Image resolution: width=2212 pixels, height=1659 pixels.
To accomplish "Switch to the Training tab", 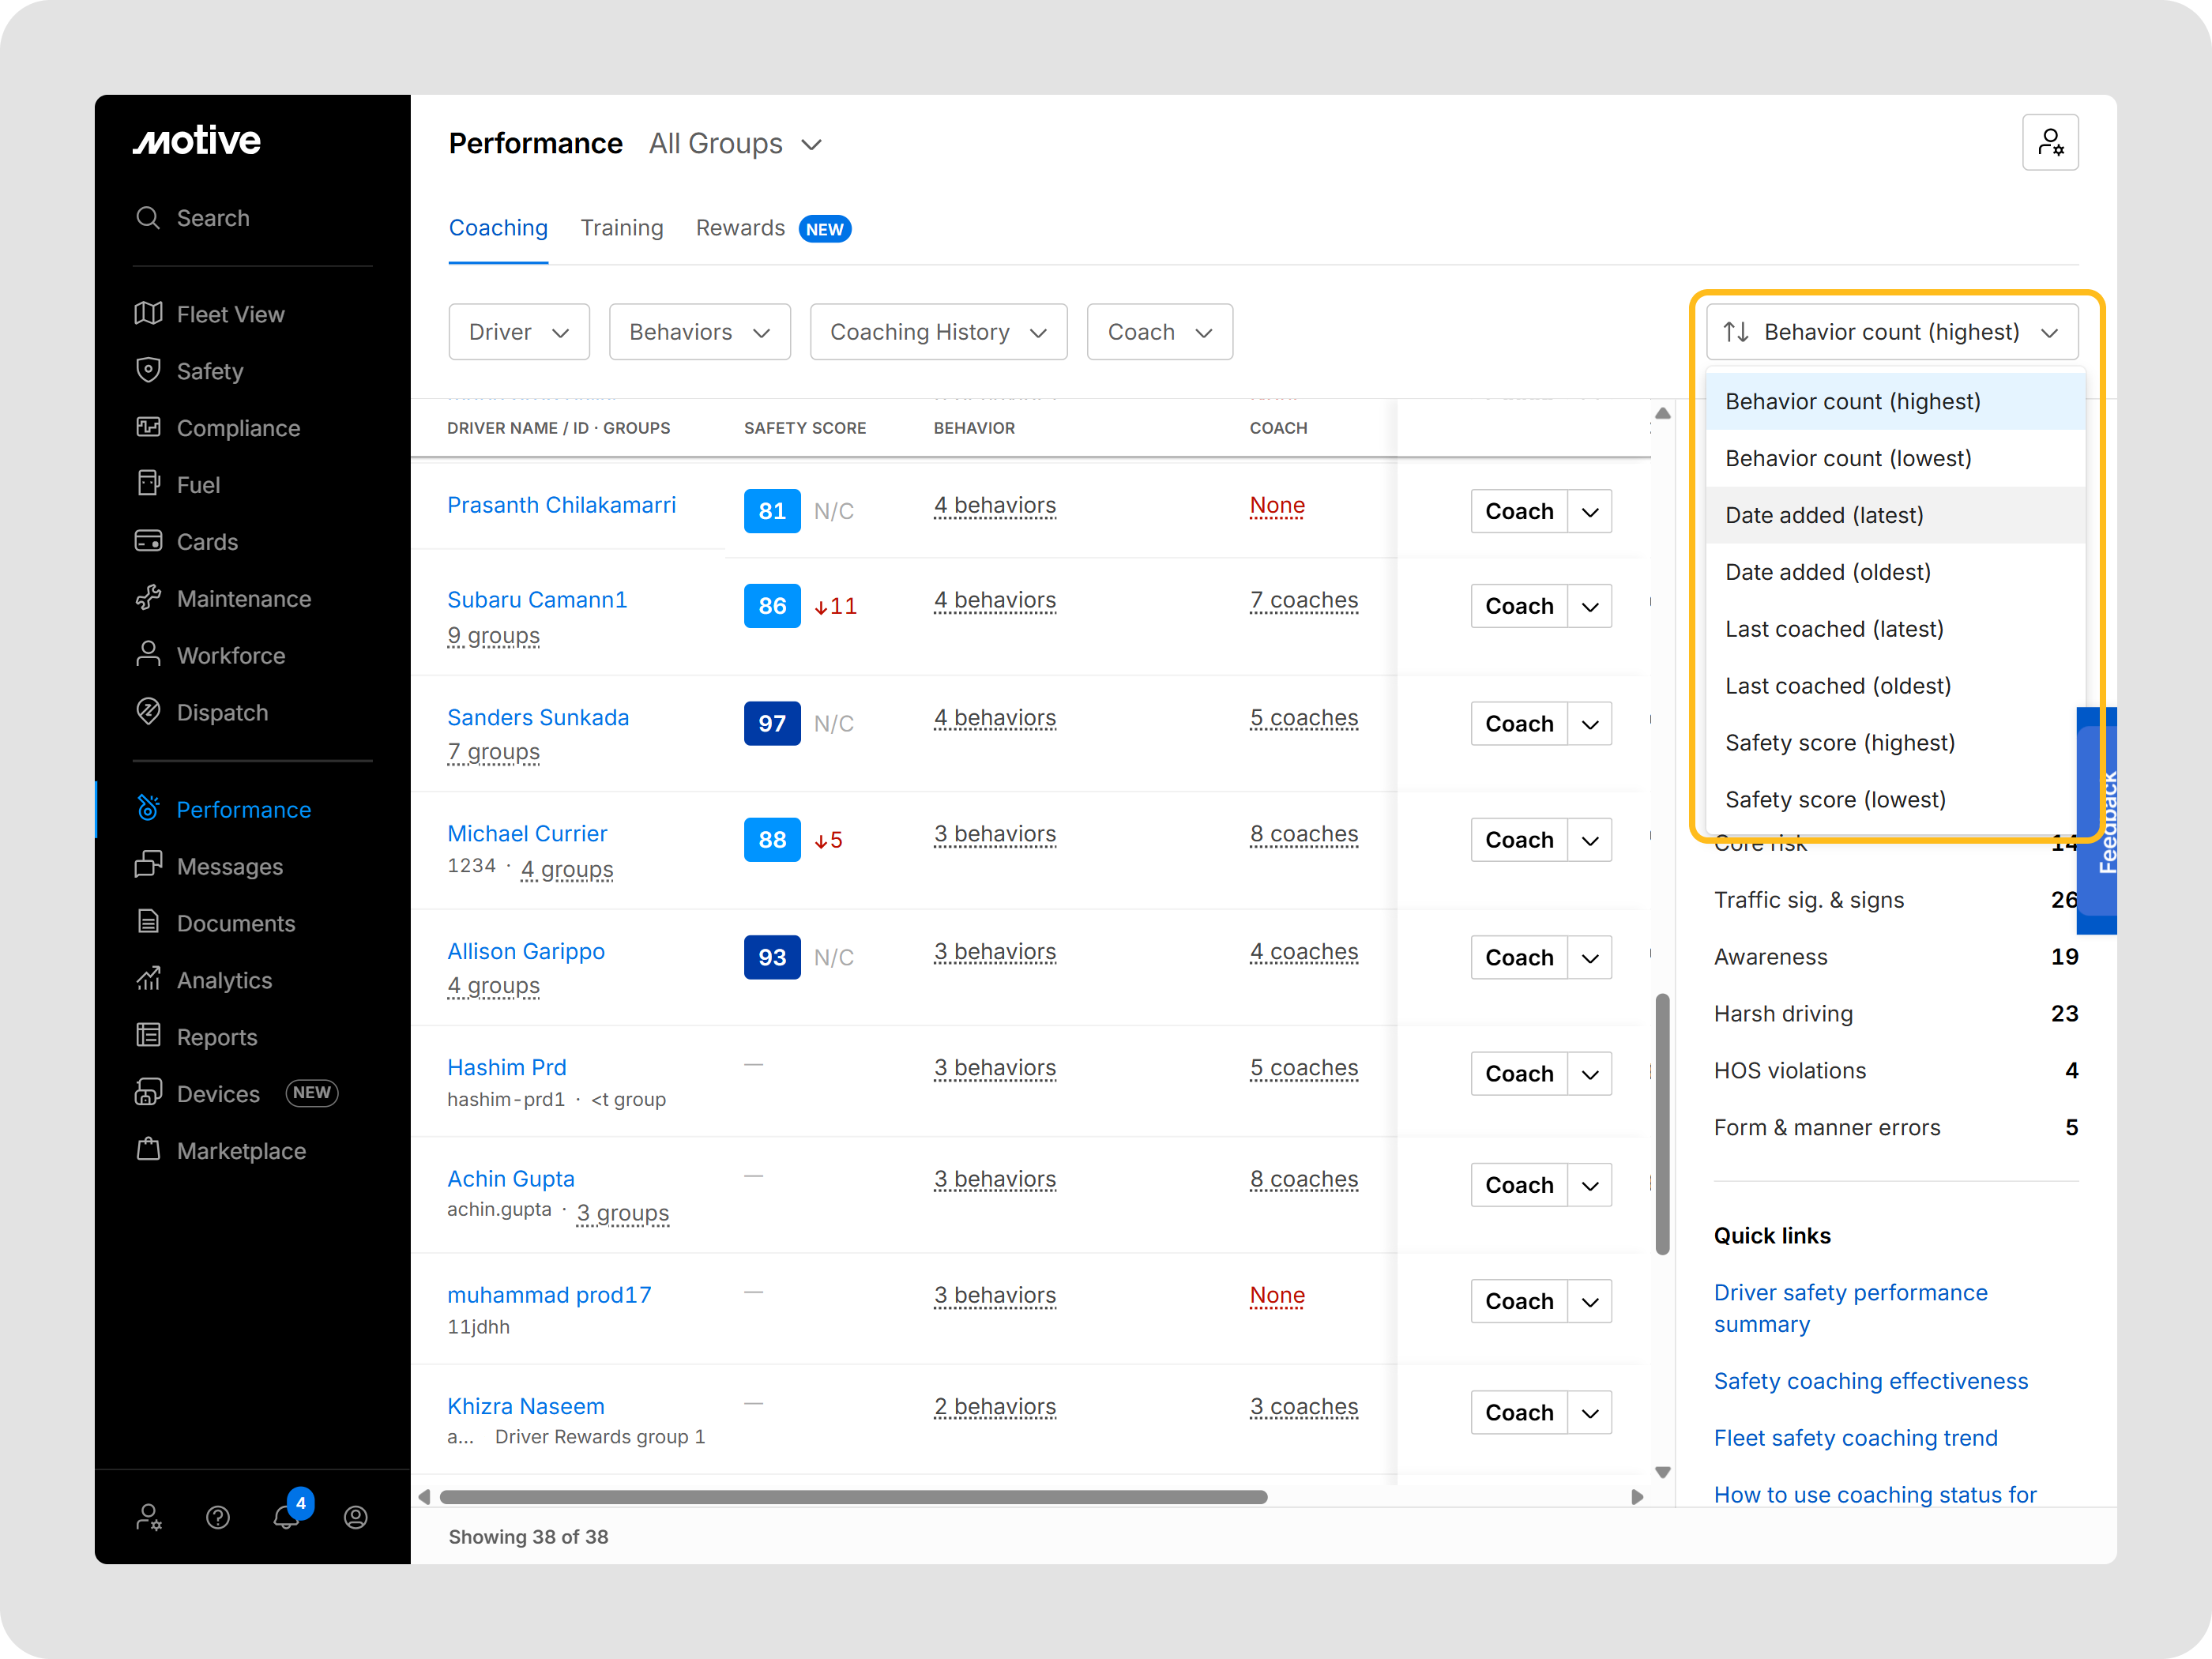I will pyautogui.click(x=621, y=228).
